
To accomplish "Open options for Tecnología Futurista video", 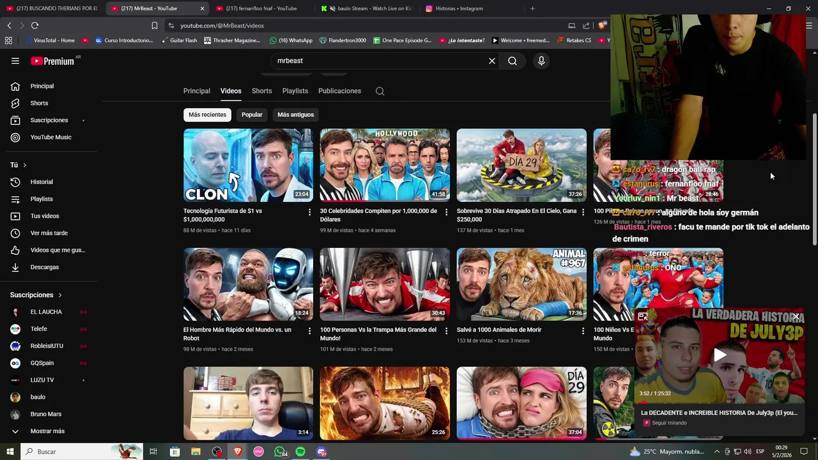I will tap(309, 211).
